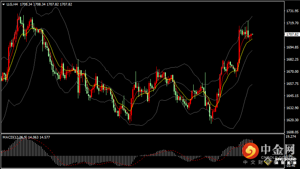Click the SINO SOUND diamond logo
The height and width of the screenshot is (169, 300).
pos(267,161)
